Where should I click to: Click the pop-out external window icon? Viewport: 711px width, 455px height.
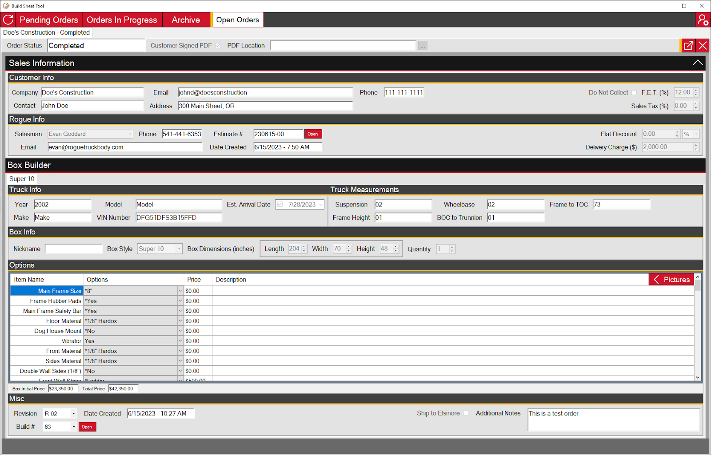(x=688, y=45)
